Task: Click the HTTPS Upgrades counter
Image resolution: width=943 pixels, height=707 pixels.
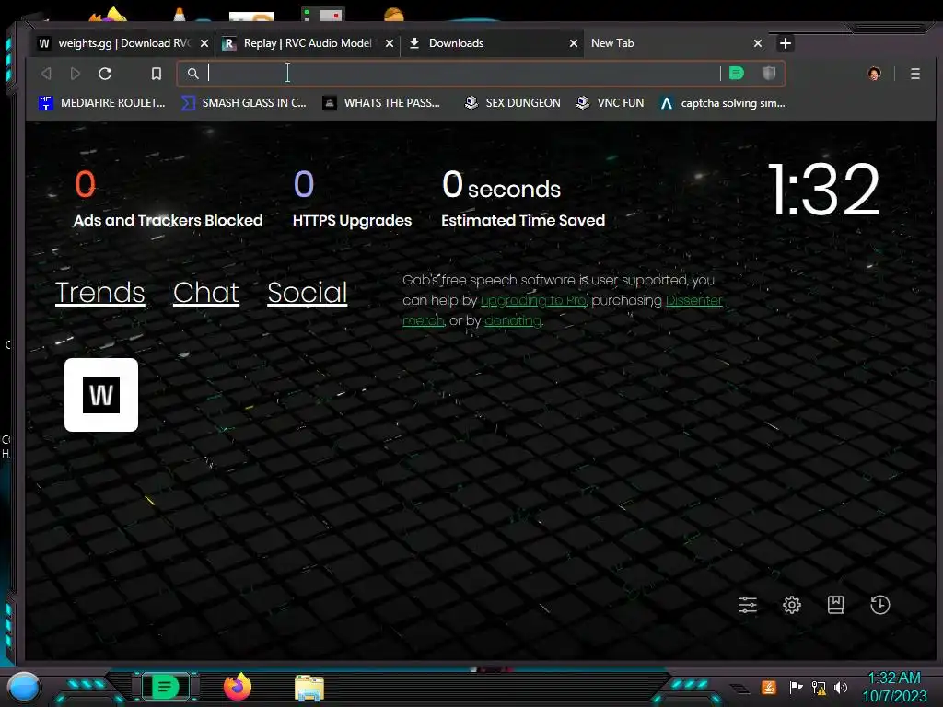Action: [352, 199]
